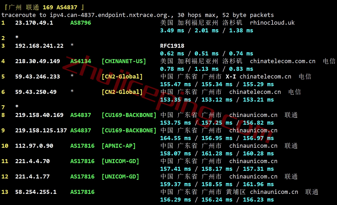Screen dimensions: 337x205
Task: Click [UNICOM-GD] tag in the 221.4.1.77 row
Action: point(120,177)
